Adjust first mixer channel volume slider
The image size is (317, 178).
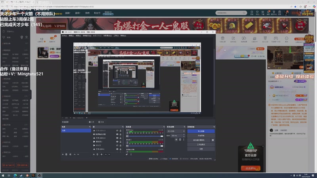146,136
